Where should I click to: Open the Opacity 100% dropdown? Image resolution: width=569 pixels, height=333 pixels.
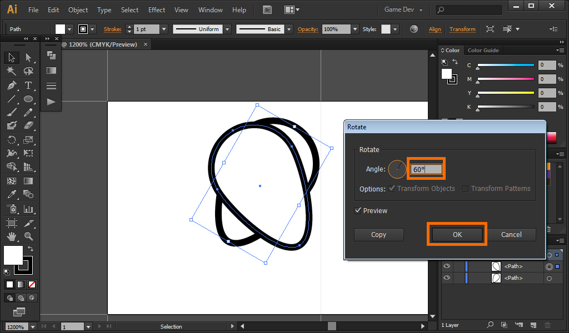point(355,29)
